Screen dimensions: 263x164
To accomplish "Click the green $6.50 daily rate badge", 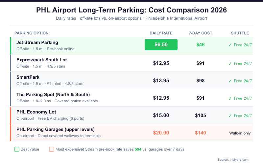I will click(161, 45).
